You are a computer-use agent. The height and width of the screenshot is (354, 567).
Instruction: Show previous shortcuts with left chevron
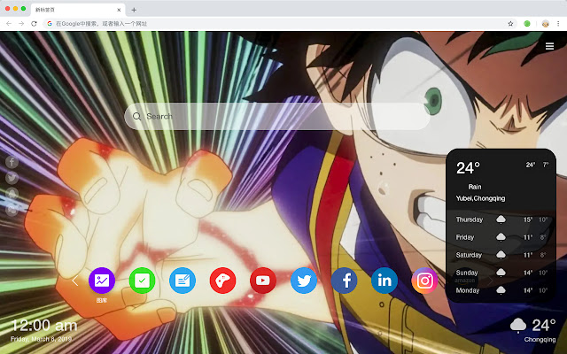pos(75,281)
